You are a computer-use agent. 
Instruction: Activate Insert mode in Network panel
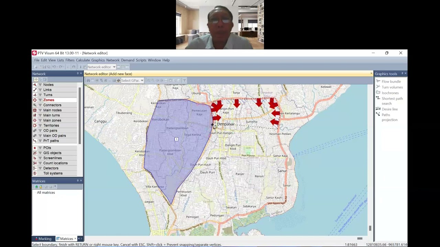36,79
